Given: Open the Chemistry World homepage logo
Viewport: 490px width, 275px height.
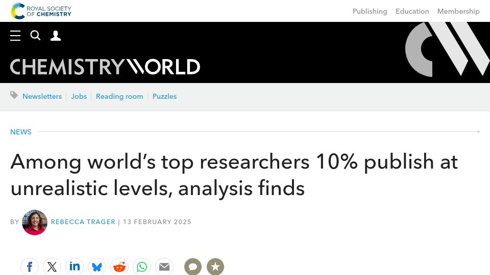Looking at the screenshot, I should 105,67.
